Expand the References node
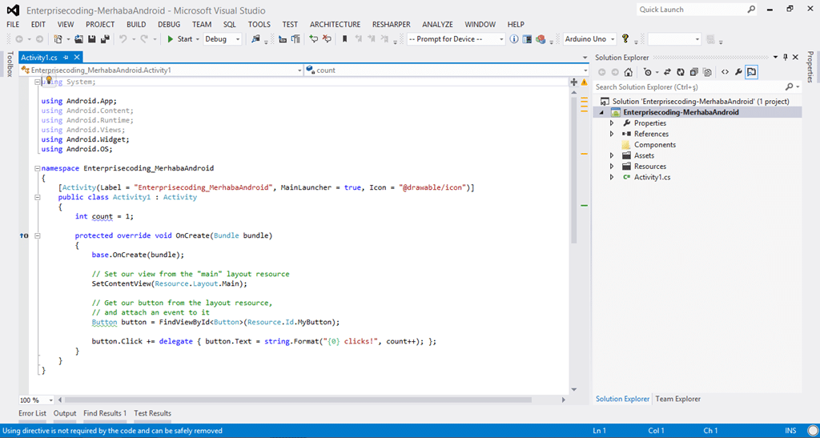This screenshot has width=820, height=438. pyautogui.click(x=612, y=135)
